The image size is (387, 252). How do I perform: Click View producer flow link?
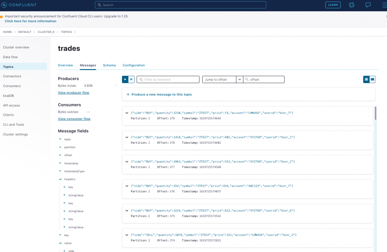pos(73,92)
